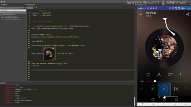191x107 pixels.
Task: Pause the current song
Action: pos(164,89)
